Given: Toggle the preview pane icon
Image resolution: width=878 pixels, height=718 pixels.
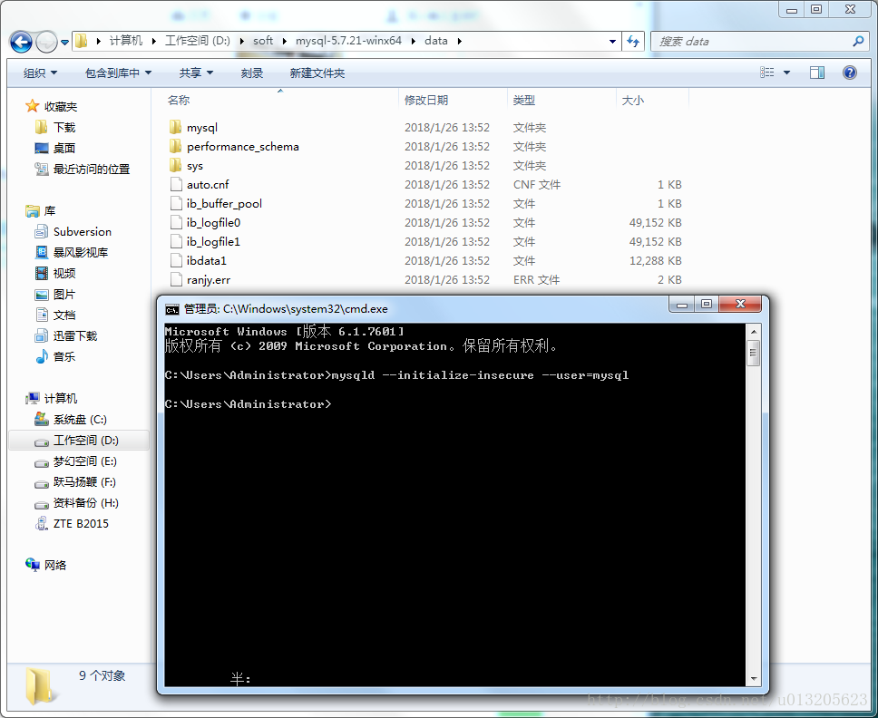Looking at the screenshot, I should click(817, 73).
